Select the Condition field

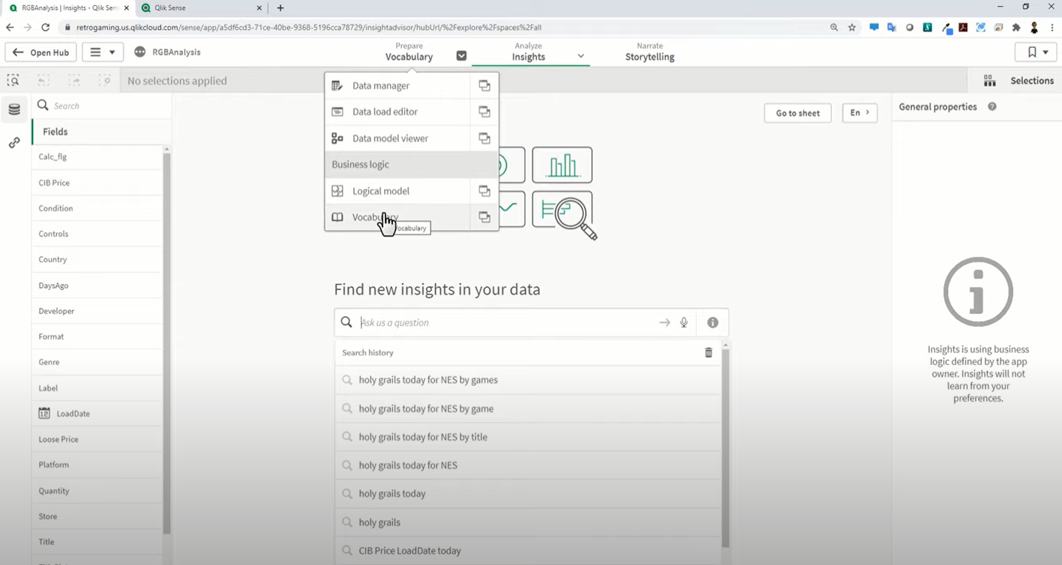click(x=97, y=208)
